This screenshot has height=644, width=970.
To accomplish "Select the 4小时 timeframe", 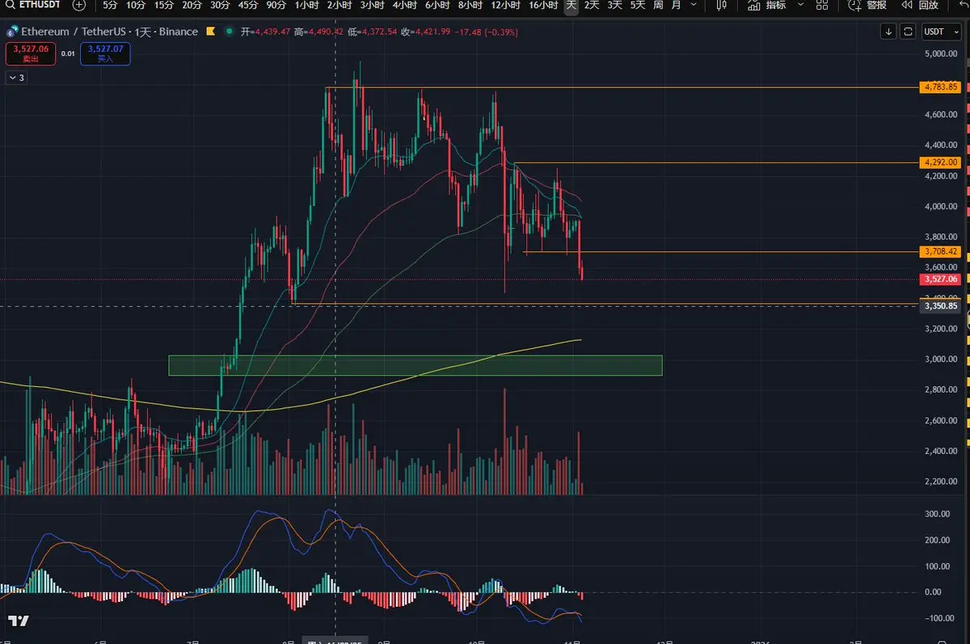I will click(x=404, y=5).
